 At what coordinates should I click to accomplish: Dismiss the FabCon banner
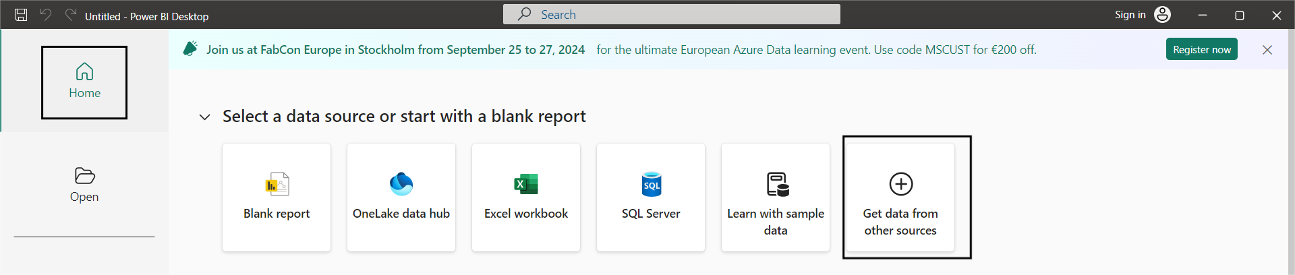(x=1267, y=50)
